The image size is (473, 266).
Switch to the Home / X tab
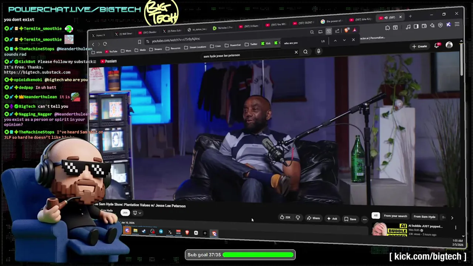coord(100,35)
